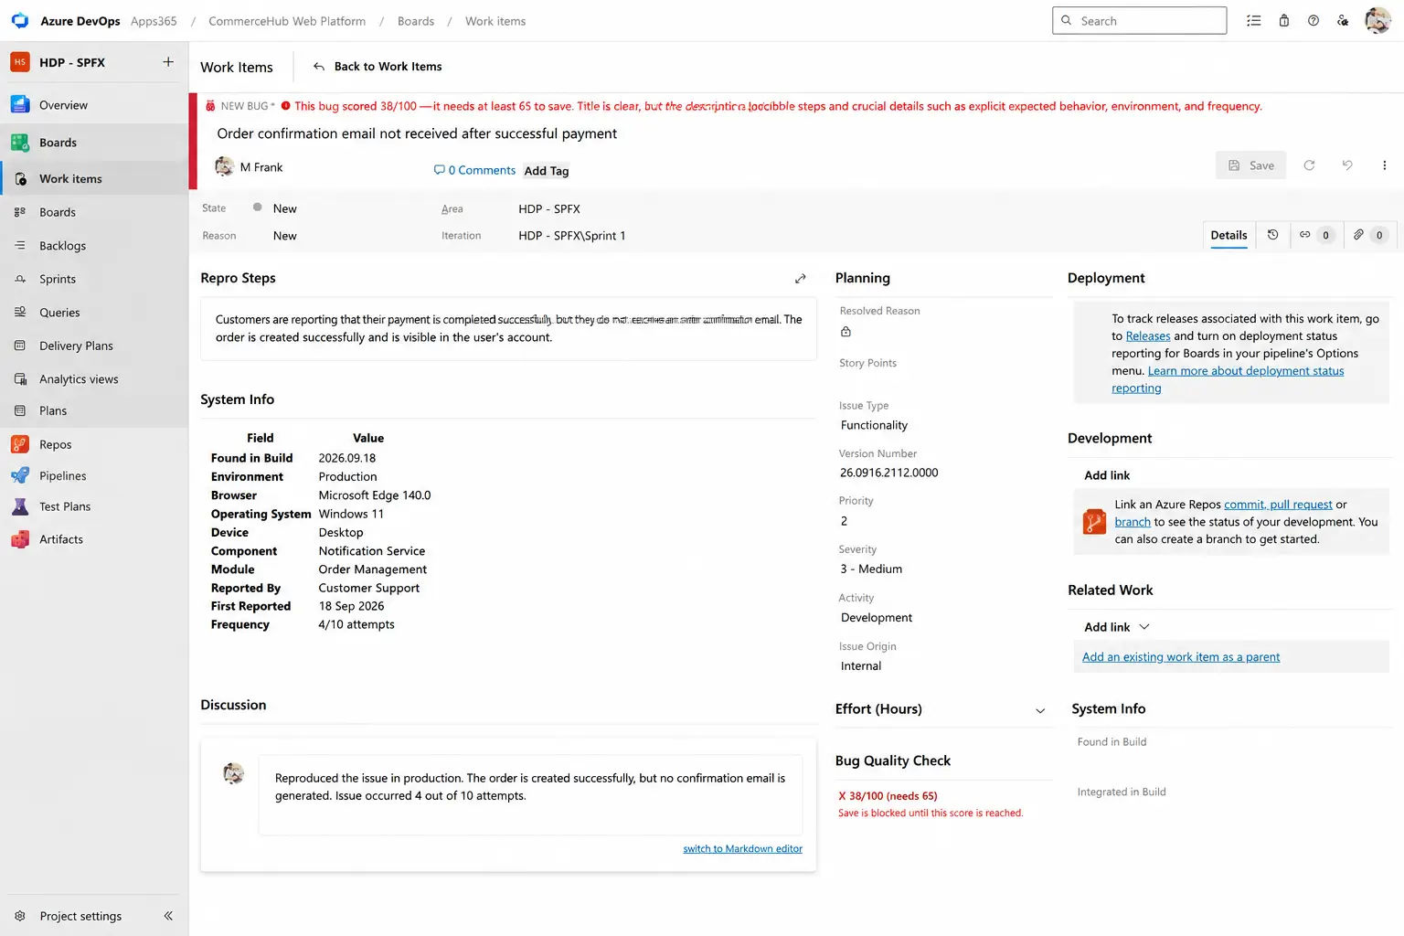The width and height of the screenshot is (1404, 936).
Task: Open Add link dropdown under Related Work
Action: tap(1117, 627)
